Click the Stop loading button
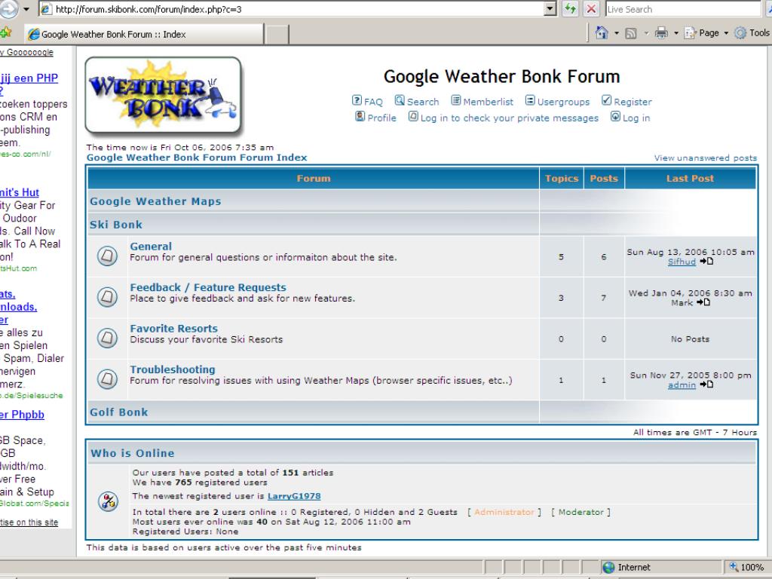Screen dimensions: 772x579 [x=591, y=9]
